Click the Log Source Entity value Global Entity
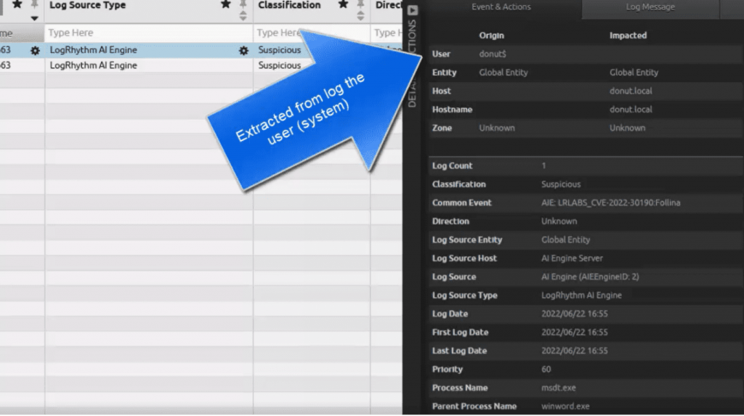This screenshot has height=416, width=744. [565, 240]
